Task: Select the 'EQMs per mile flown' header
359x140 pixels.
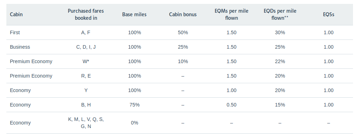Action: (232, 14)
